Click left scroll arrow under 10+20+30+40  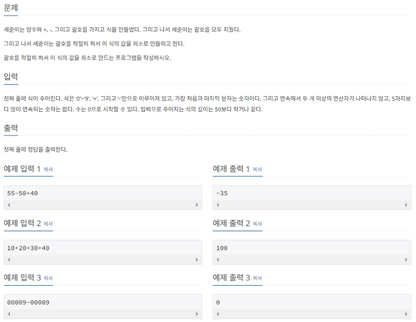point(9,260)
